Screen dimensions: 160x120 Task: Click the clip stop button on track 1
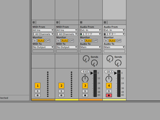[33, 22]
